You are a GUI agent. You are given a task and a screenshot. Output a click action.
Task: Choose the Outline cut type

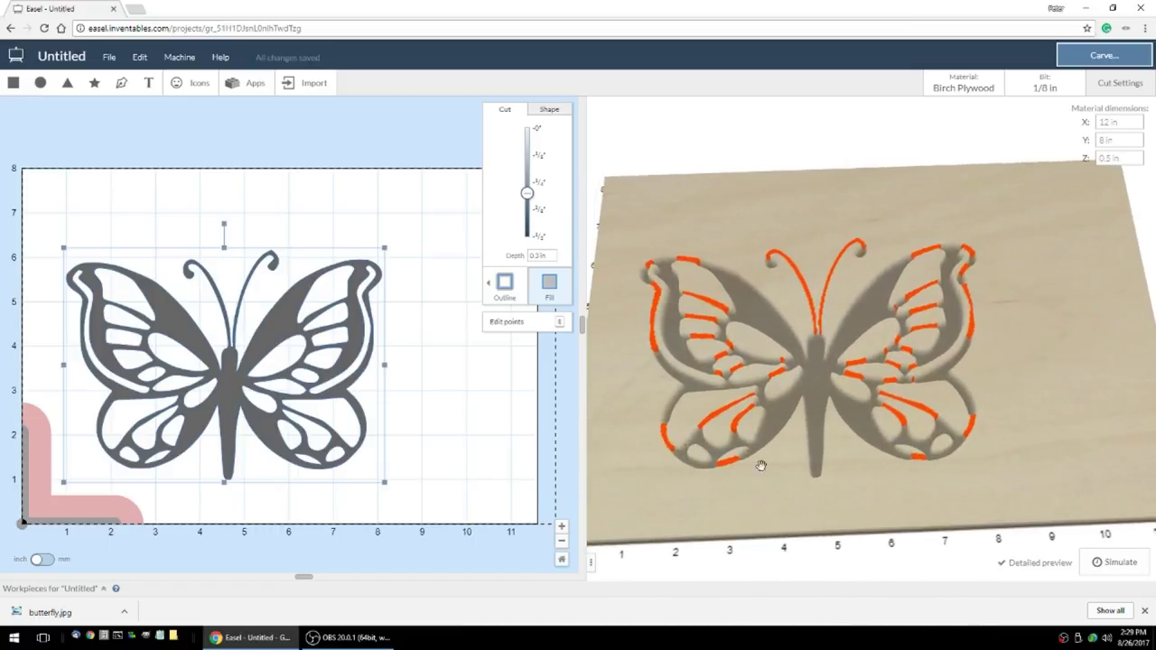pyautogui.click(x=505, y=286)
